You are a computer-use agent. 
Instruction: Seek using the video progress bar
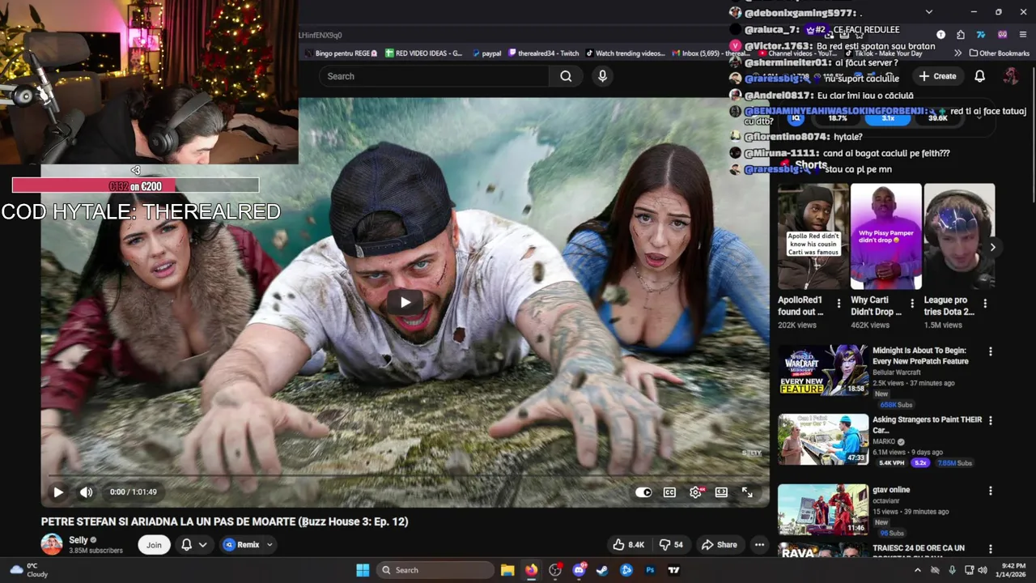(x=405, y=475)
